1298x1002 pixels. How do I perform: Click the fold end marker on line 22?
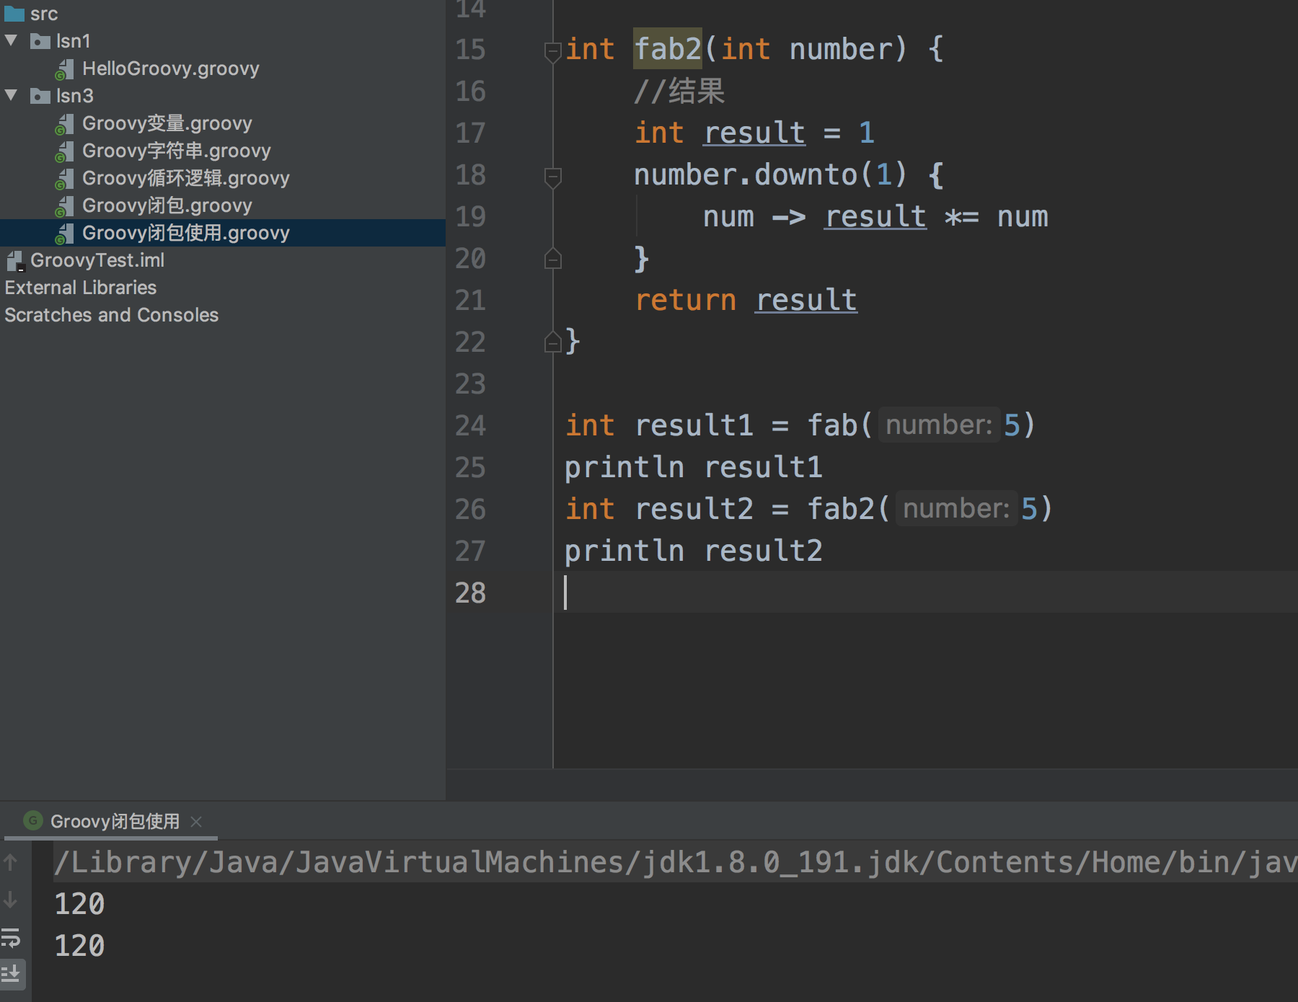[x=553, y=342]
